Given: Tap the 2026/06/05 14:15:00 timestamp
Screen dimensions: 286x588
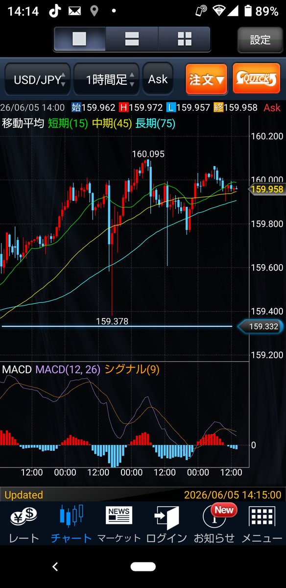Looking at the screenshot, I should pyautogui.click(x=233, y=495).
